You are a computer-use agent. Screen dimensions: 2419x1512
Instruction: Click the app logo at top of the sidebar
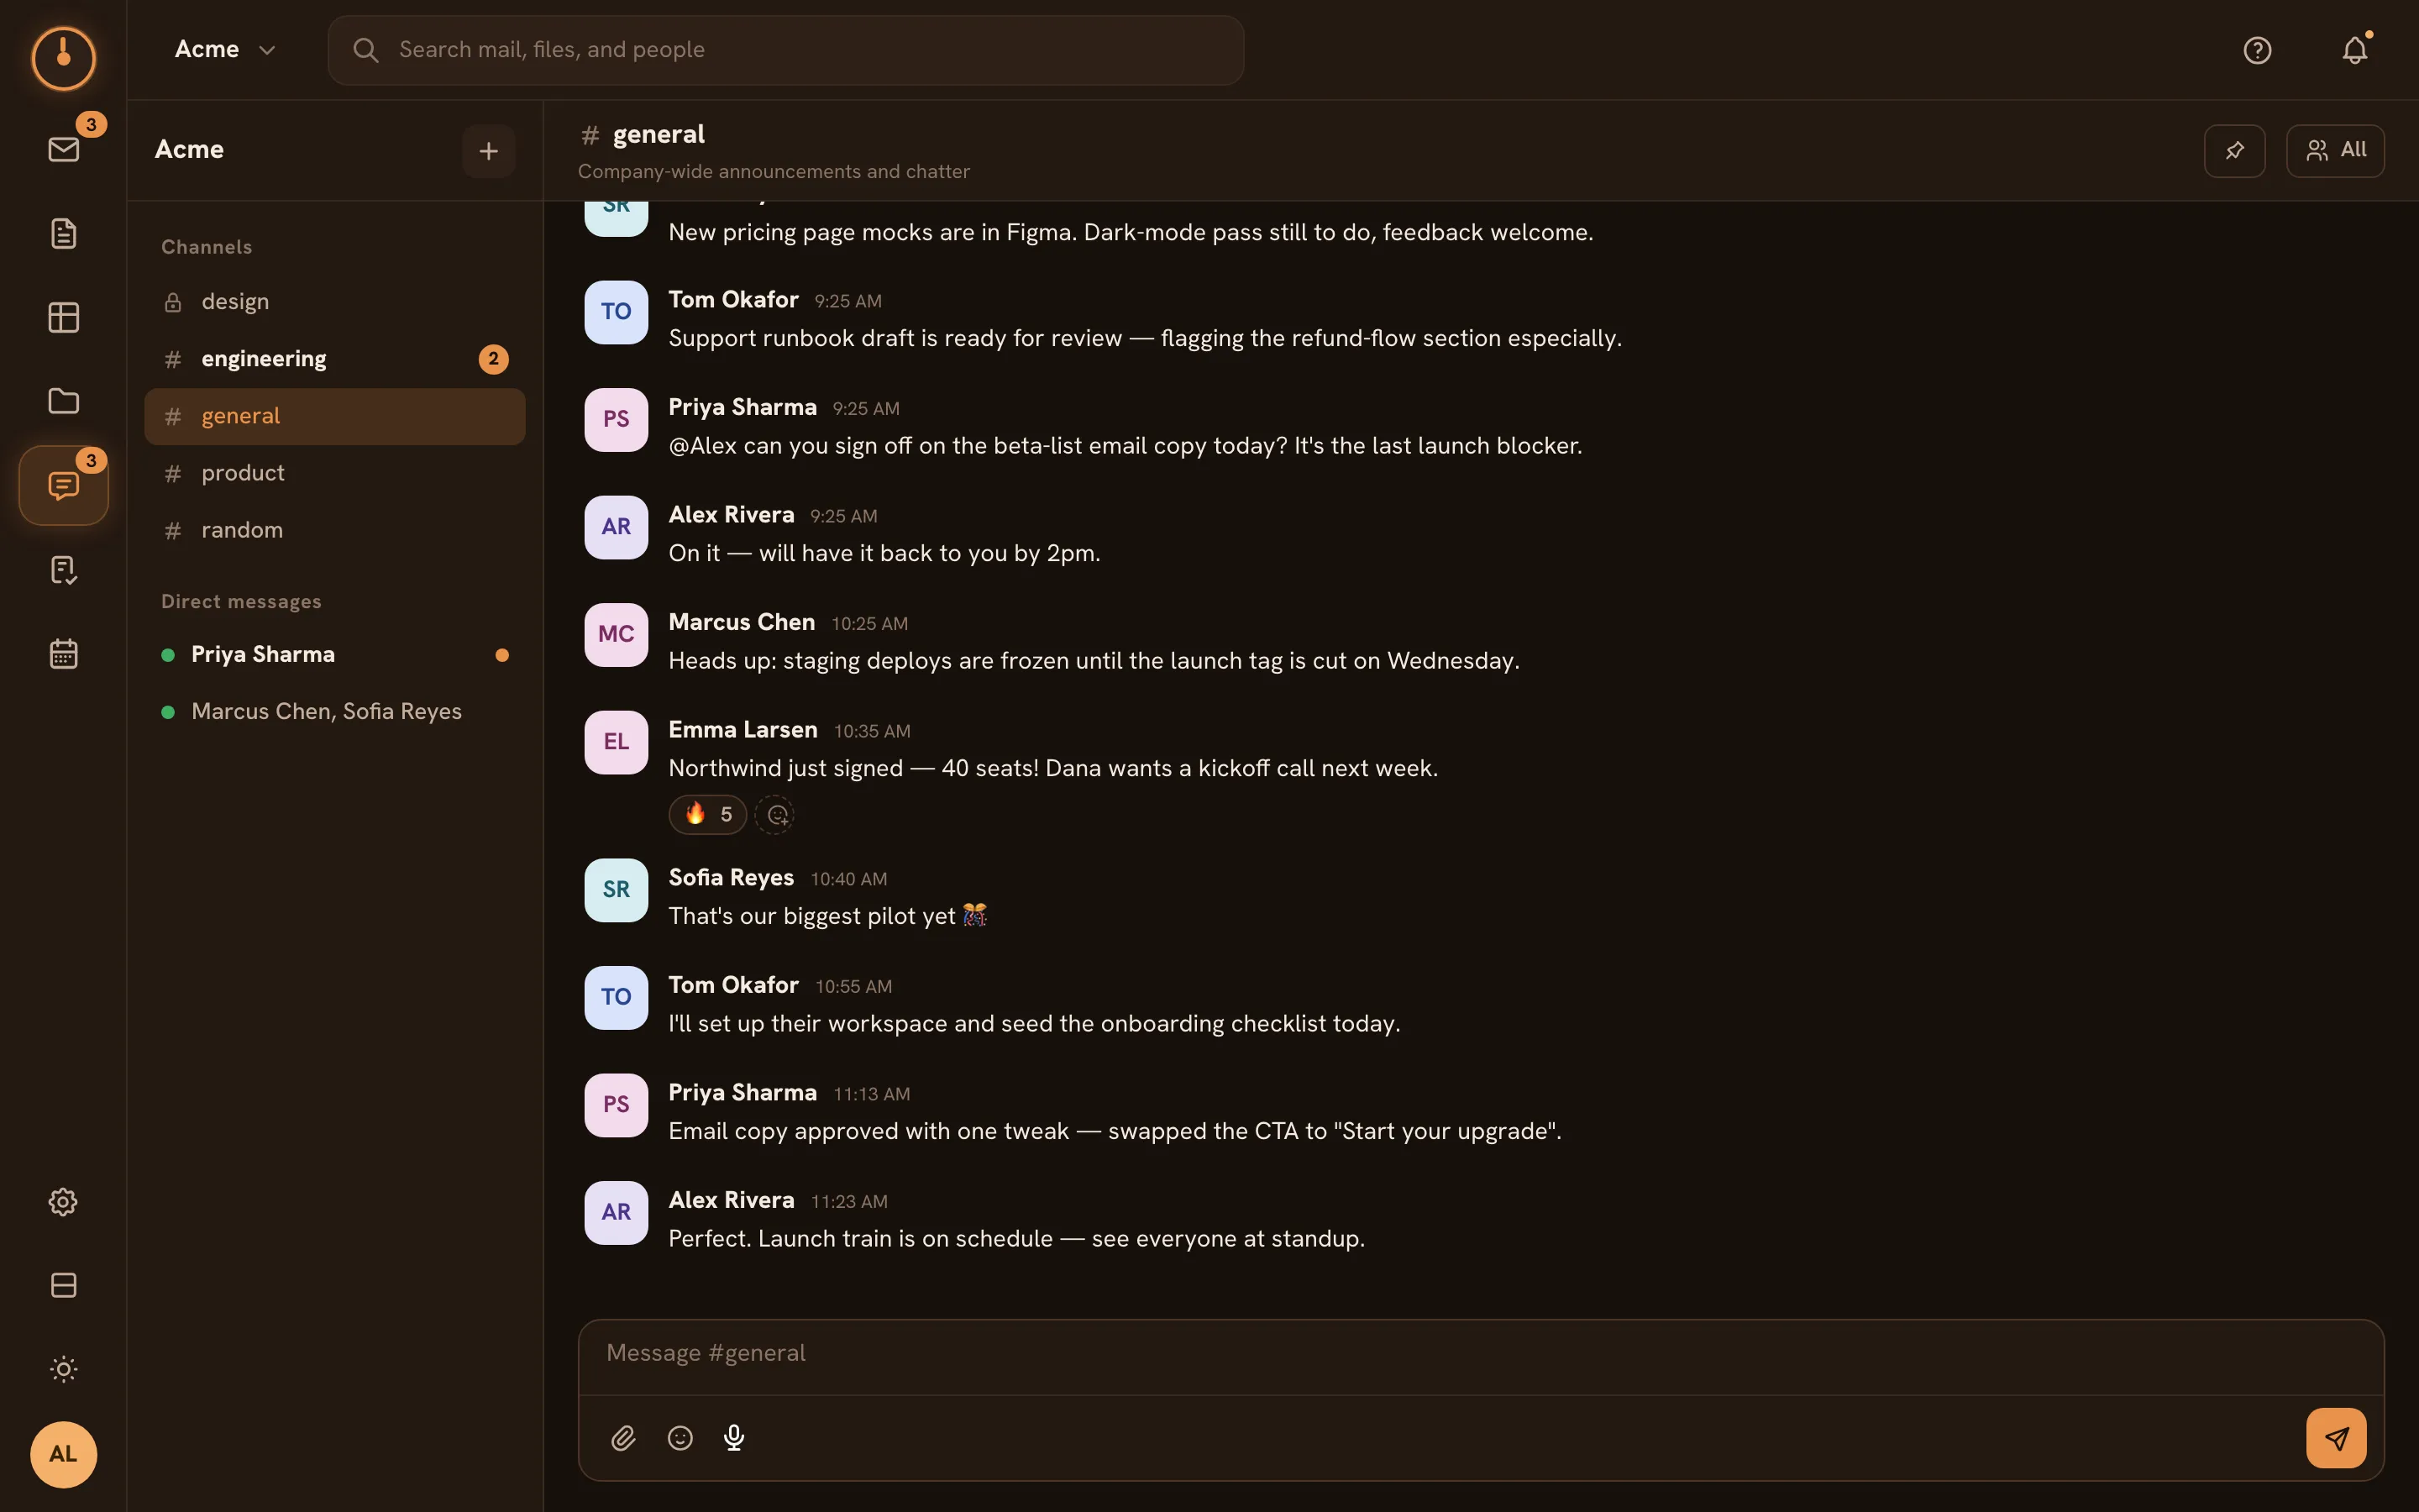63,58
